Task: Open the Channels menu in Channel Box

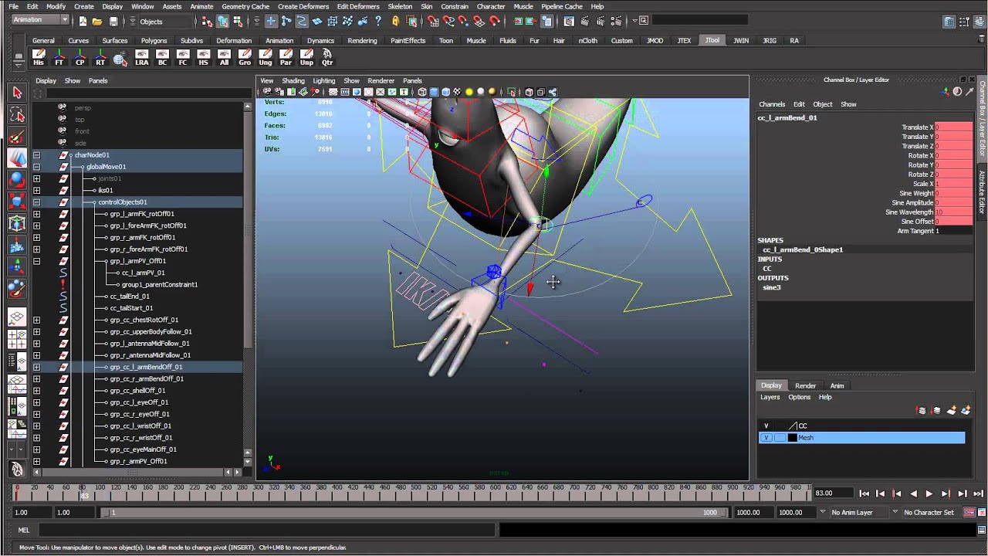Action: (772, 104)
